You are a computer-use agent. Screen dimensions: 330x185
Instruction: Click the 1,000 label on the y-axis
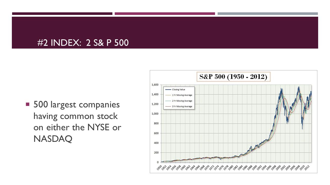click(155, 114)
